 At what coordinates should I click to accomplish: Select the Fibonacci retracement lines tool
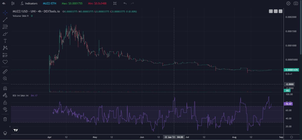[5, 26]
